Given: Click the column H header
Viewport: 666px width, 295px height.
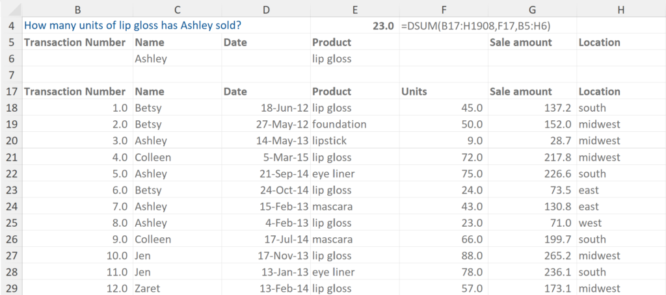Looking at the screenshot, I should (x=620, y=8).
